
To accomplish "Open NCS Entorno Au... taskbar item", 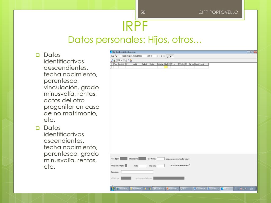I will 159,189.
